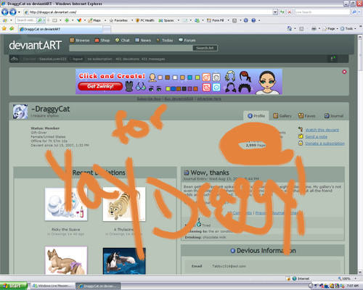Switch to the Profile tab
This screenshot has width=363, height=290.
pyautogui.click(x=256, y=116)
